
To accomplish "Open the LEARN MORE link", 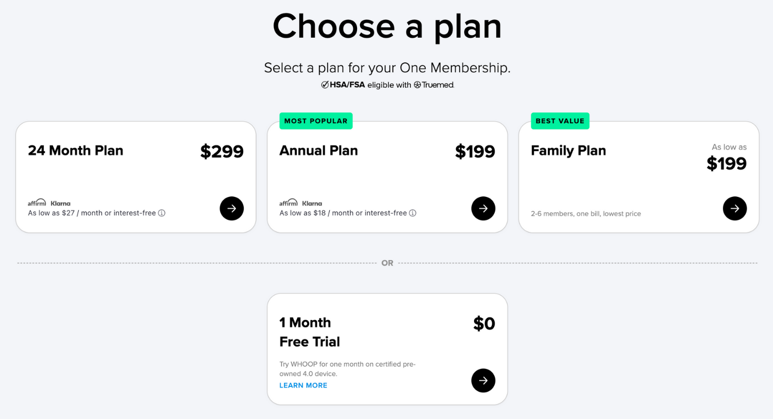I will tap(303, 386).
